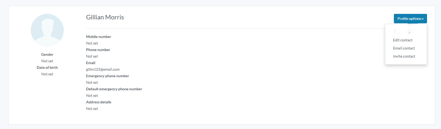Select the Email contact menu entry

click(x=404, y=48)
